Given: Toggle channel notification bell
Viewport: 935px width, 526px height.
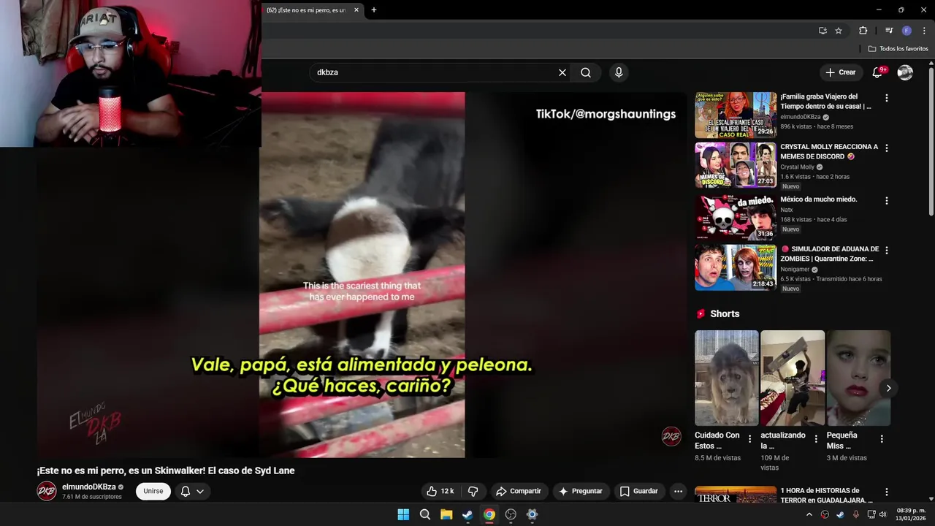Looking at the screenshot, I should 186,492.
